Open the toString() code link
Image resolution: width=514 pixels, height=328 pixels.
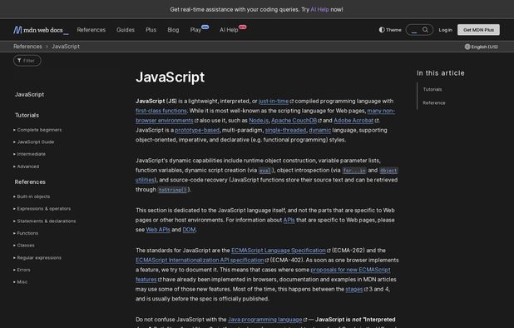[x=172, y=190]
